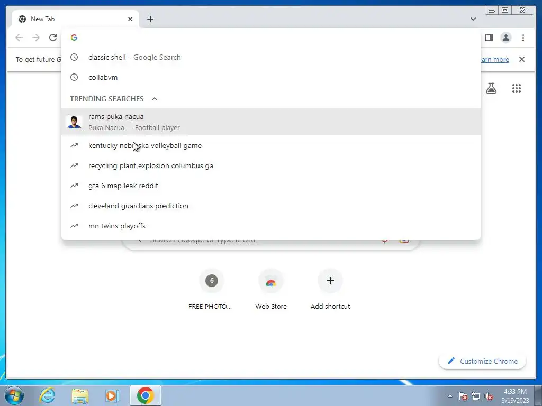Open the tab search chevron
This screenshot has height=406, width=542.
(x=473, y=19)
